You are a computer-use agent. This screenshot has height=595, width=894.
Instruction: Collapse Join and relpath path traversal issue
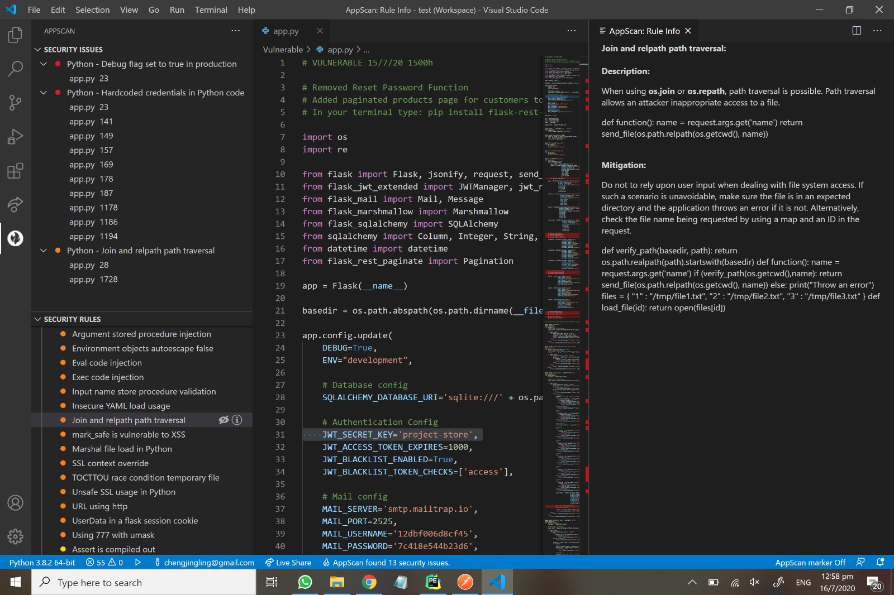pyautogui.click(x=43, y=251)
